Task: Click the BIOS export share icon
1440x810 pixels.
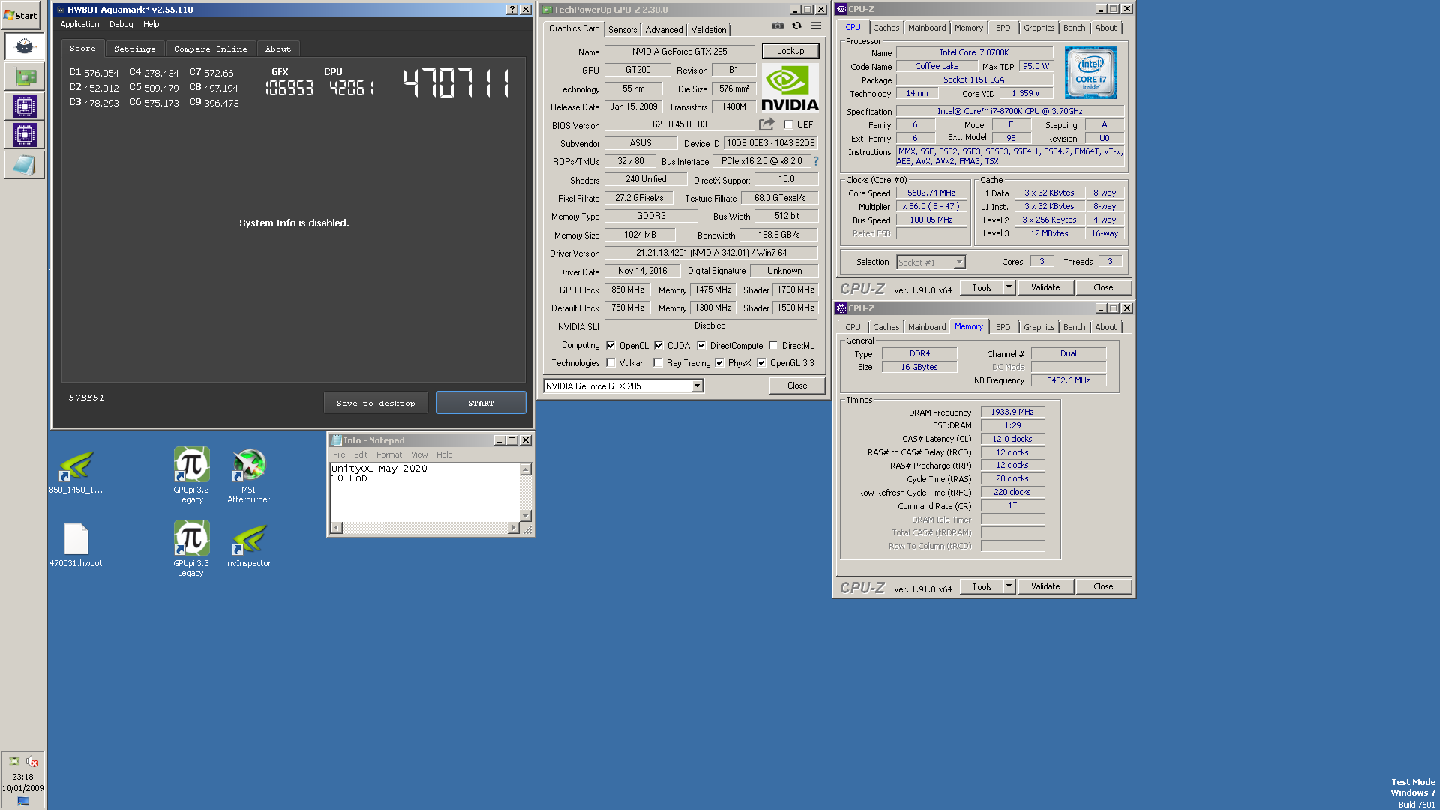Action: (x=766, y=124)
